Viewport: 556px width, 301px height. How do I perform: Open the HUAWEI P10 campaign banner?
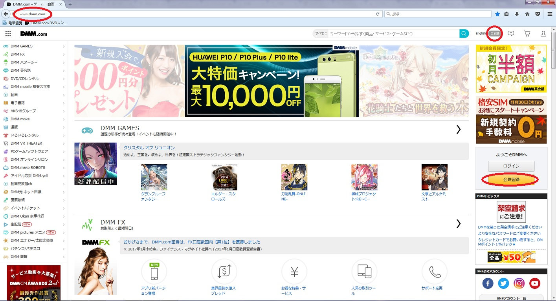[272, 81]
